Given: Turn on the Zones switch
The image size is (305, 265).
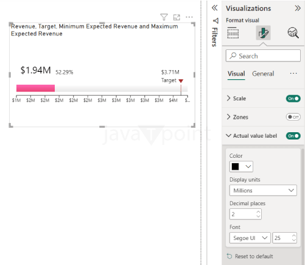Looking at the screenshot, I should click(x=293, y=117).
